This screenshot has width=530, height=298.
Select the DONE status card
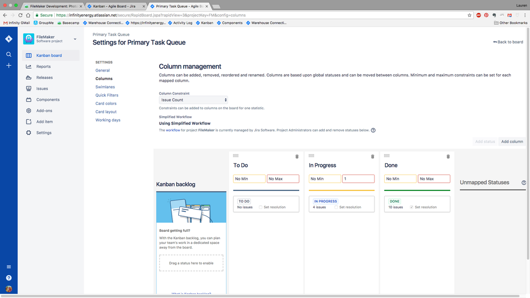417,204
